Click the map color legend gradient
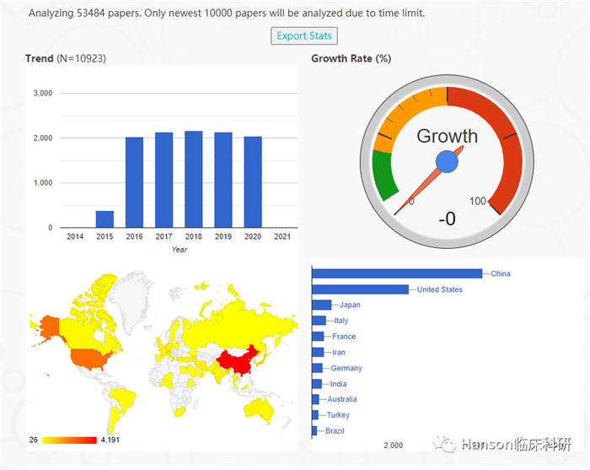590x470 pixels. click(x=69, y=440)
